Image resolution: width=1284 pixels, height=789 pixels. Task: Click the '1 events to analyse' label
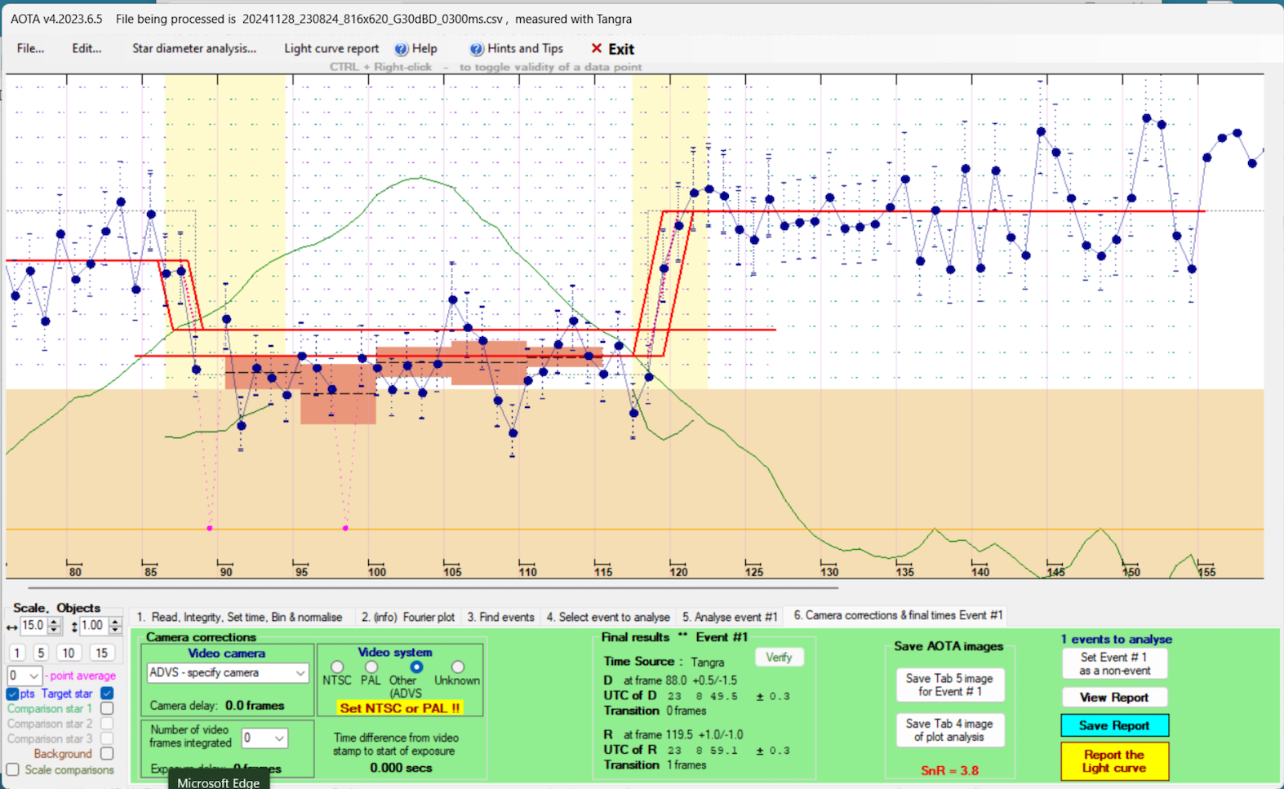tap(1117, 640)
